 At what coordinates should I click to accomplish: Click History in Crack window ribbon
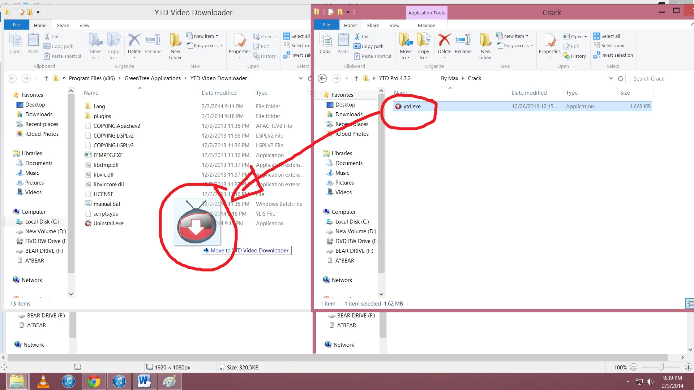click(x=575, y=56)
